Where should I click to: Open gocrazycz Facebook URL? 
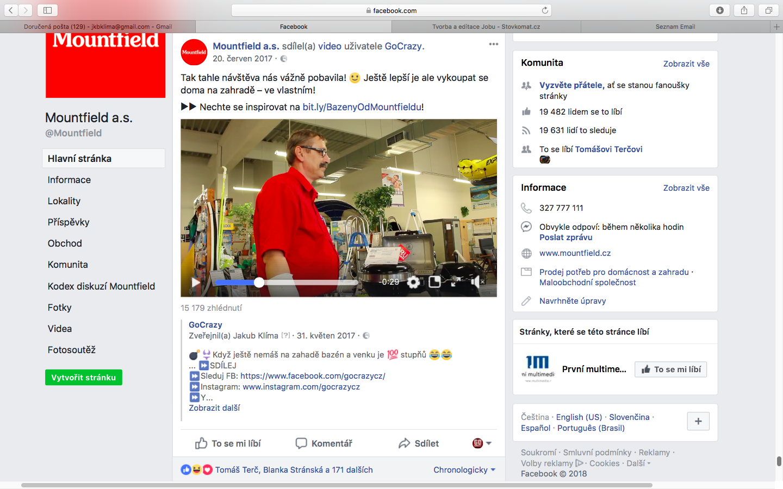pos(313,376)
